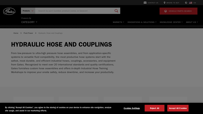
Task: Open the Innovations & Solutions menu
Action: tap(142, 22)
